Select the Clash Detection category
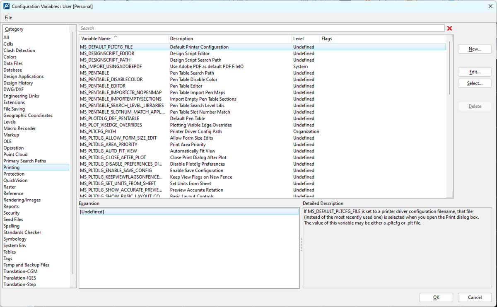The width and height of the screenshot is (497, 307). [18, 50]
